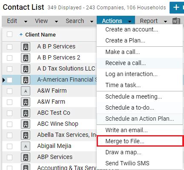Expand the Edit dropdown arrow
This screenshot has height=170, width=184.
coord(26,22)
